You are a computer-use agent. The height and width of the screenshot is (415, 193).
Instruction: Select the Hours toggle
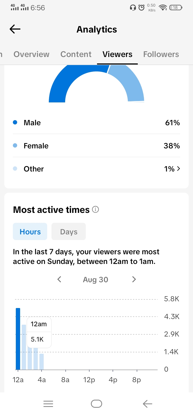pos(30,231)
